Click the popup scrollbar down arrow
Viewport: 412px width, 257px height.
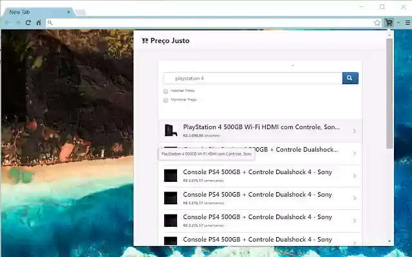[x=389, y=241]
